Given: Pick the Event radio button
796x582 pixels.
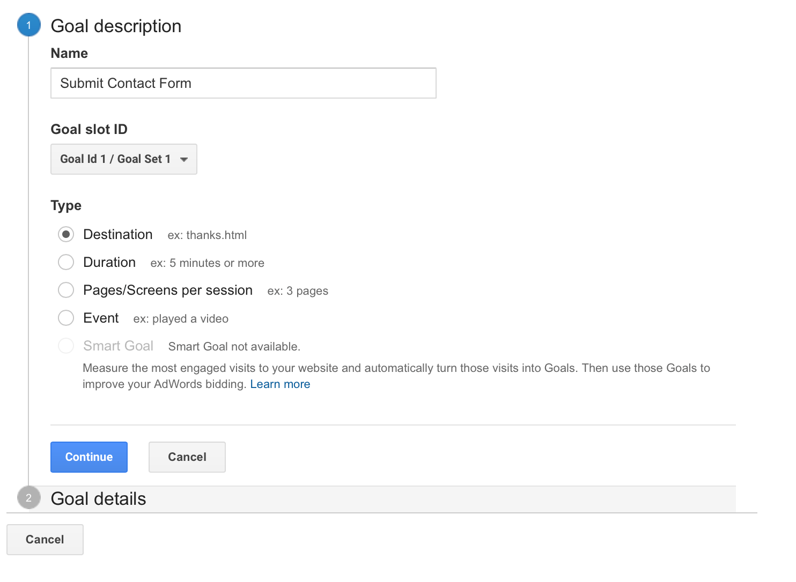Looking at the screenshot, I should (66, 318).
